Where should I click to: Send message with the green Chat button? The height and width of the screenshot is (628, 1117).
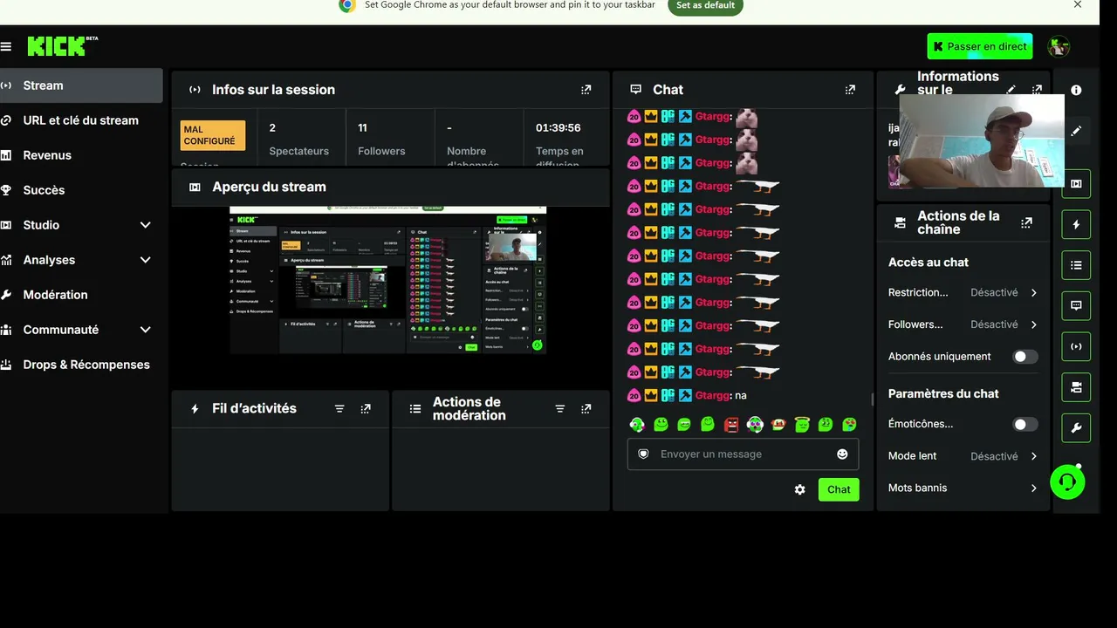[x=839, y=489]
